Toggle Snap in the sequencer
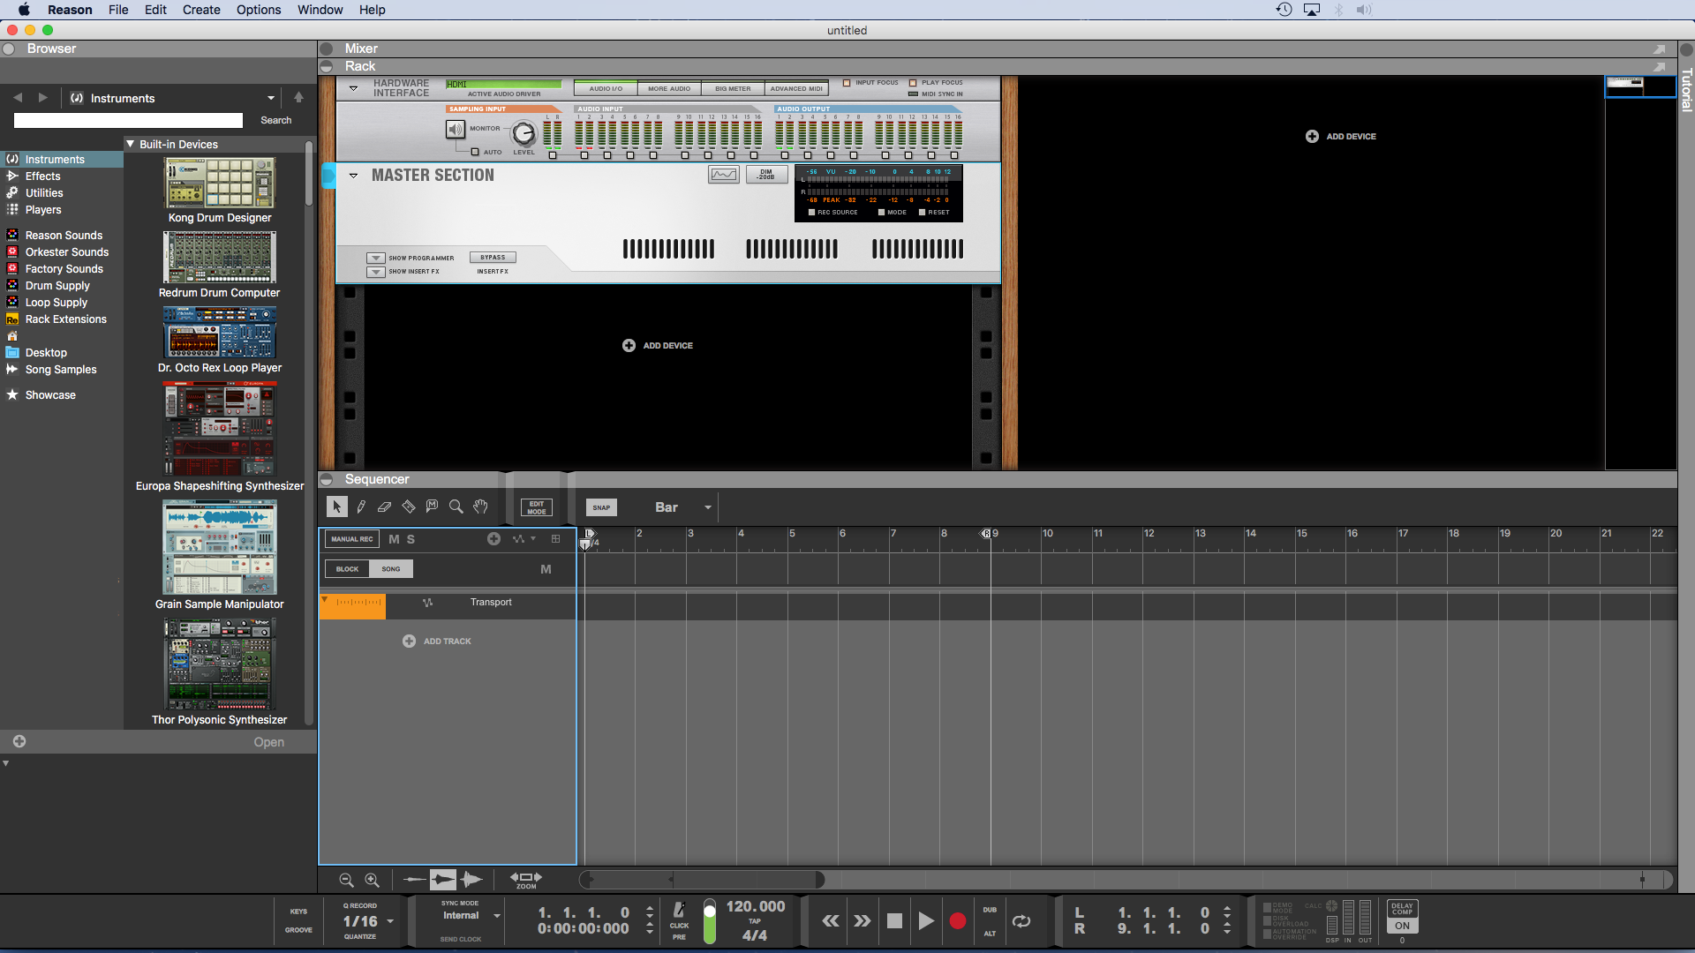This screenshot has height=953, width=1695. [x=601, y=507]
